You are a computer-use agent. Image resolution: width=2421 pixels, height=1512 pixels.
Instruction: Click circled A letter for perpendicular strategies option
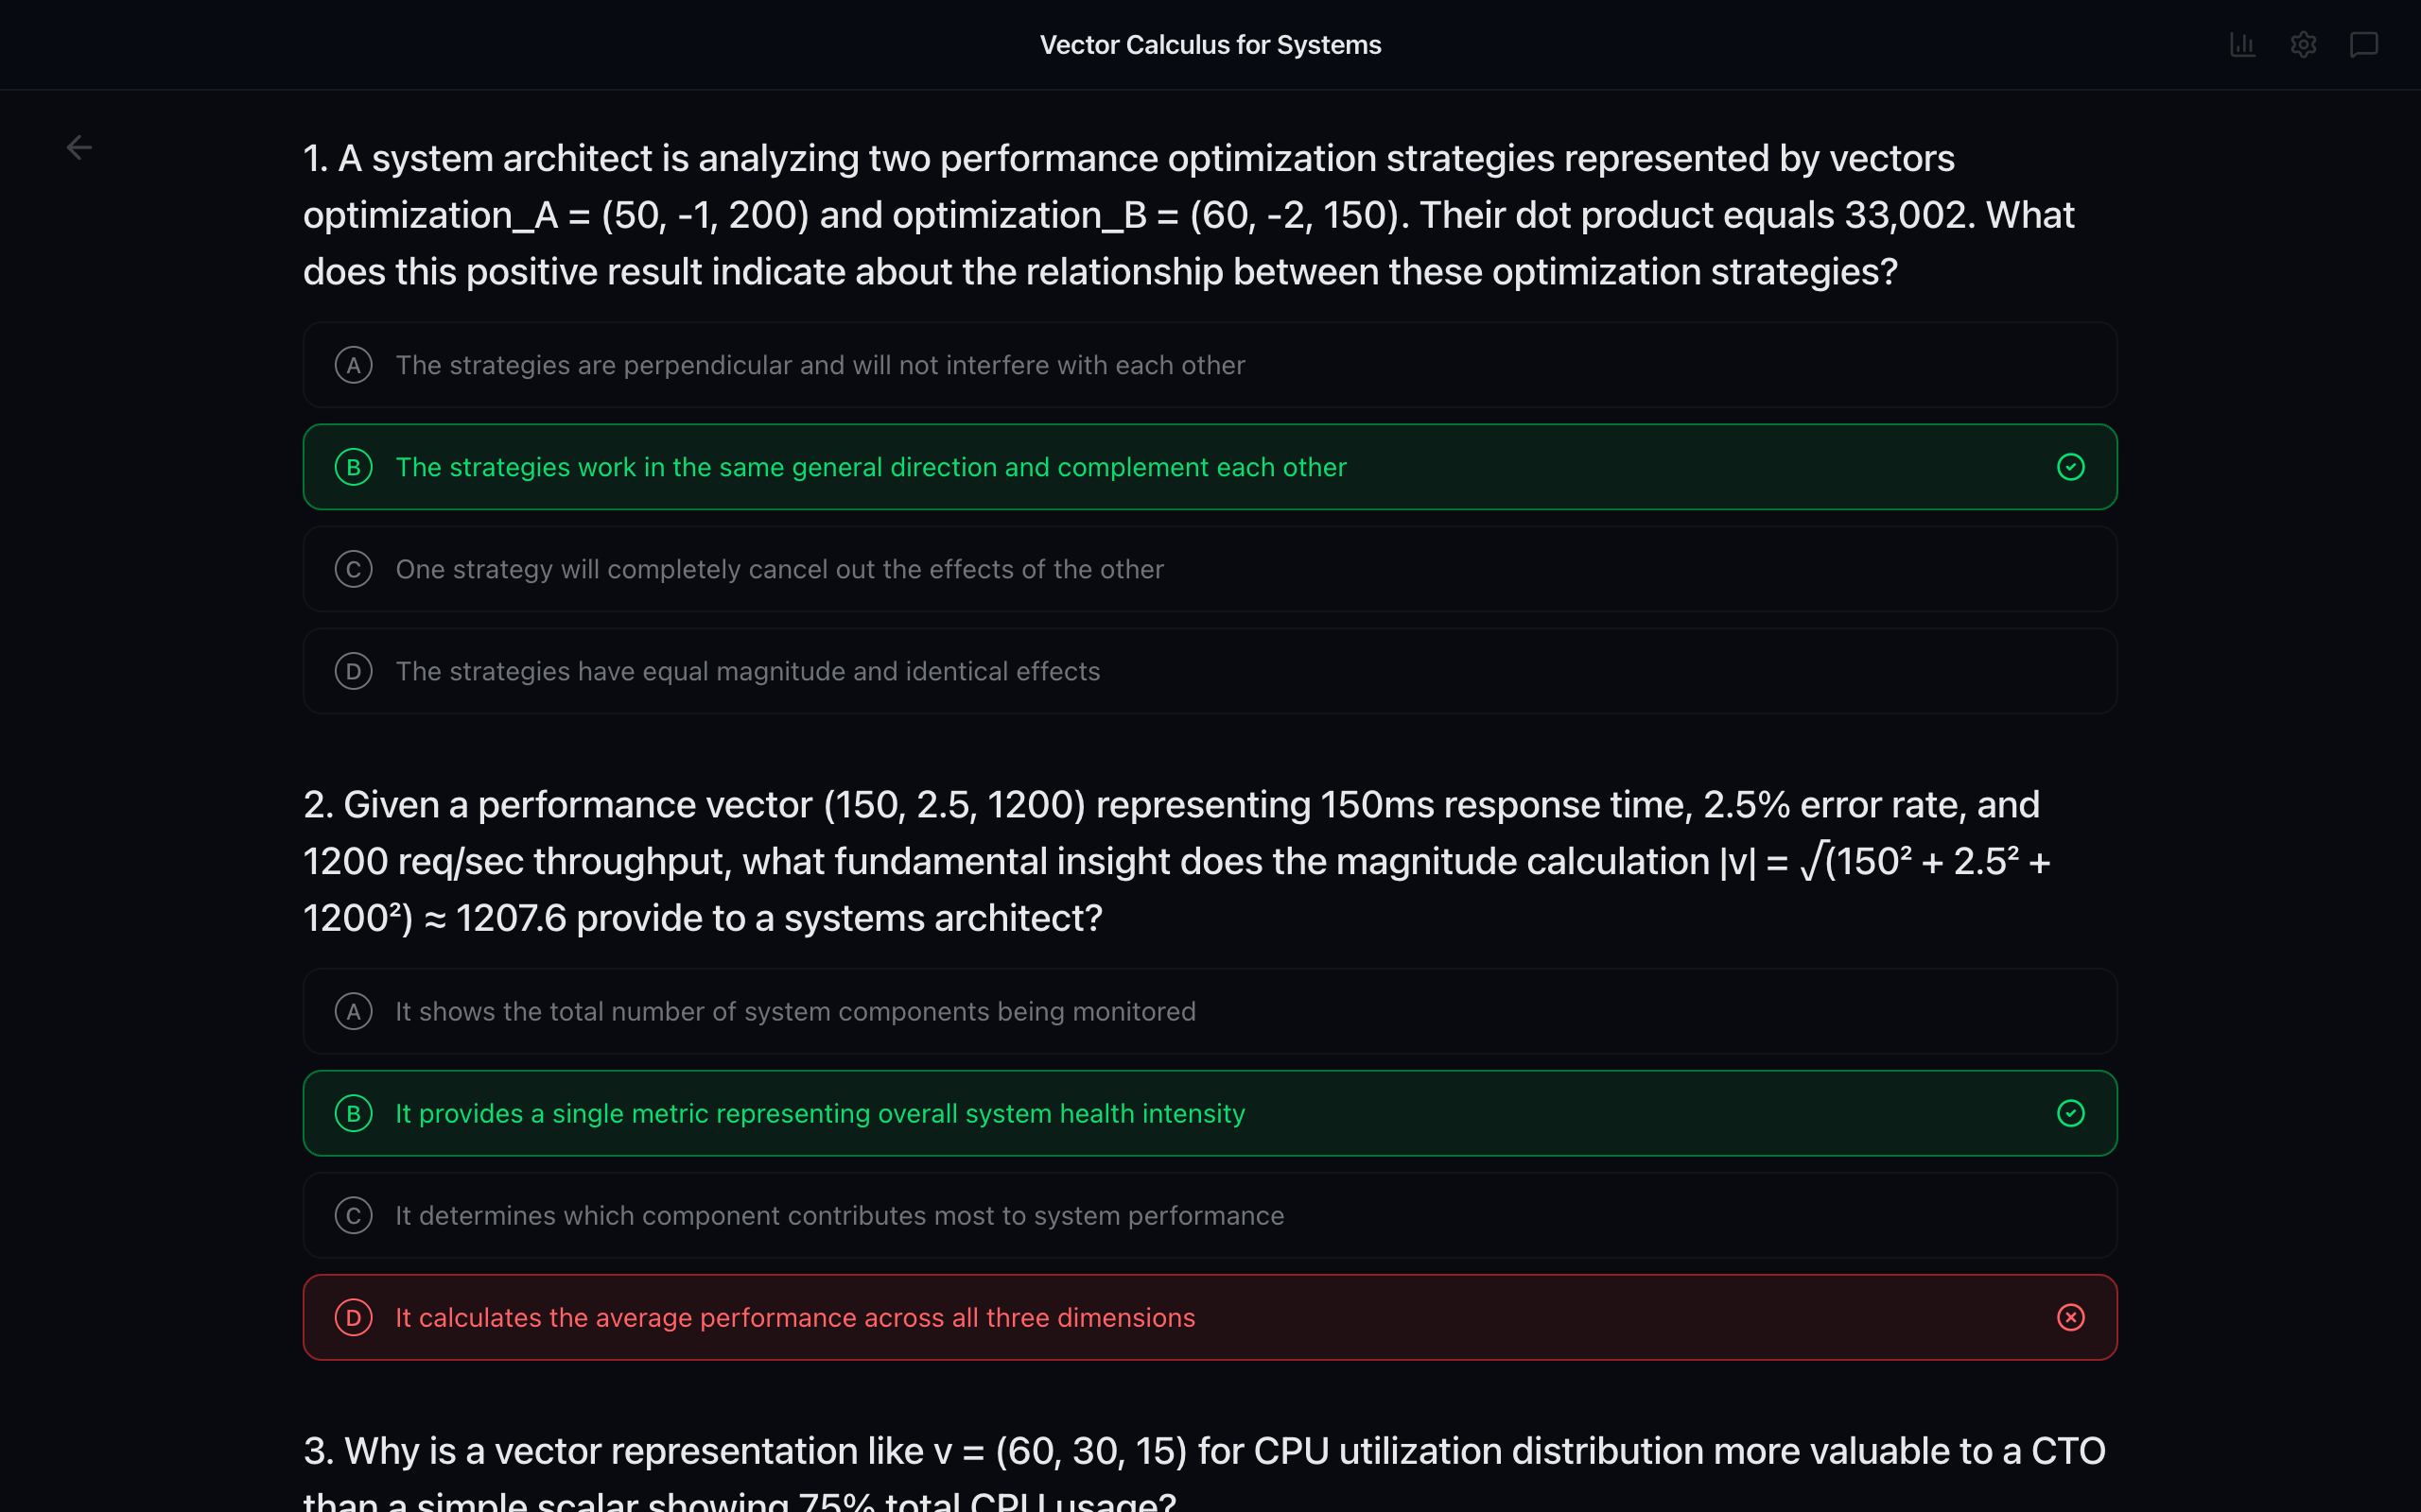point(353,365)
